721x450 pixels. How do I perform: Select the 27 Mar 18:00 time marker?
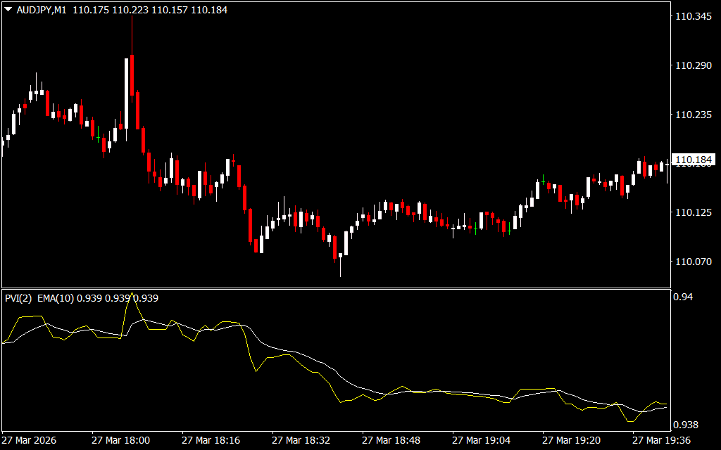(x=120, y=440)
